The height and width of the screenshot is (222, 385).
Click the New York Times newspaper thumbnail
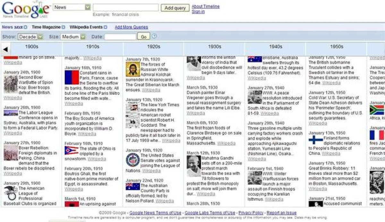click(133, 116)
